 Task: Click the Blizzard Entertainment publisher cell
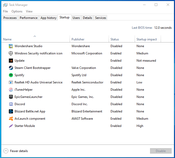[x=87, y=111]
